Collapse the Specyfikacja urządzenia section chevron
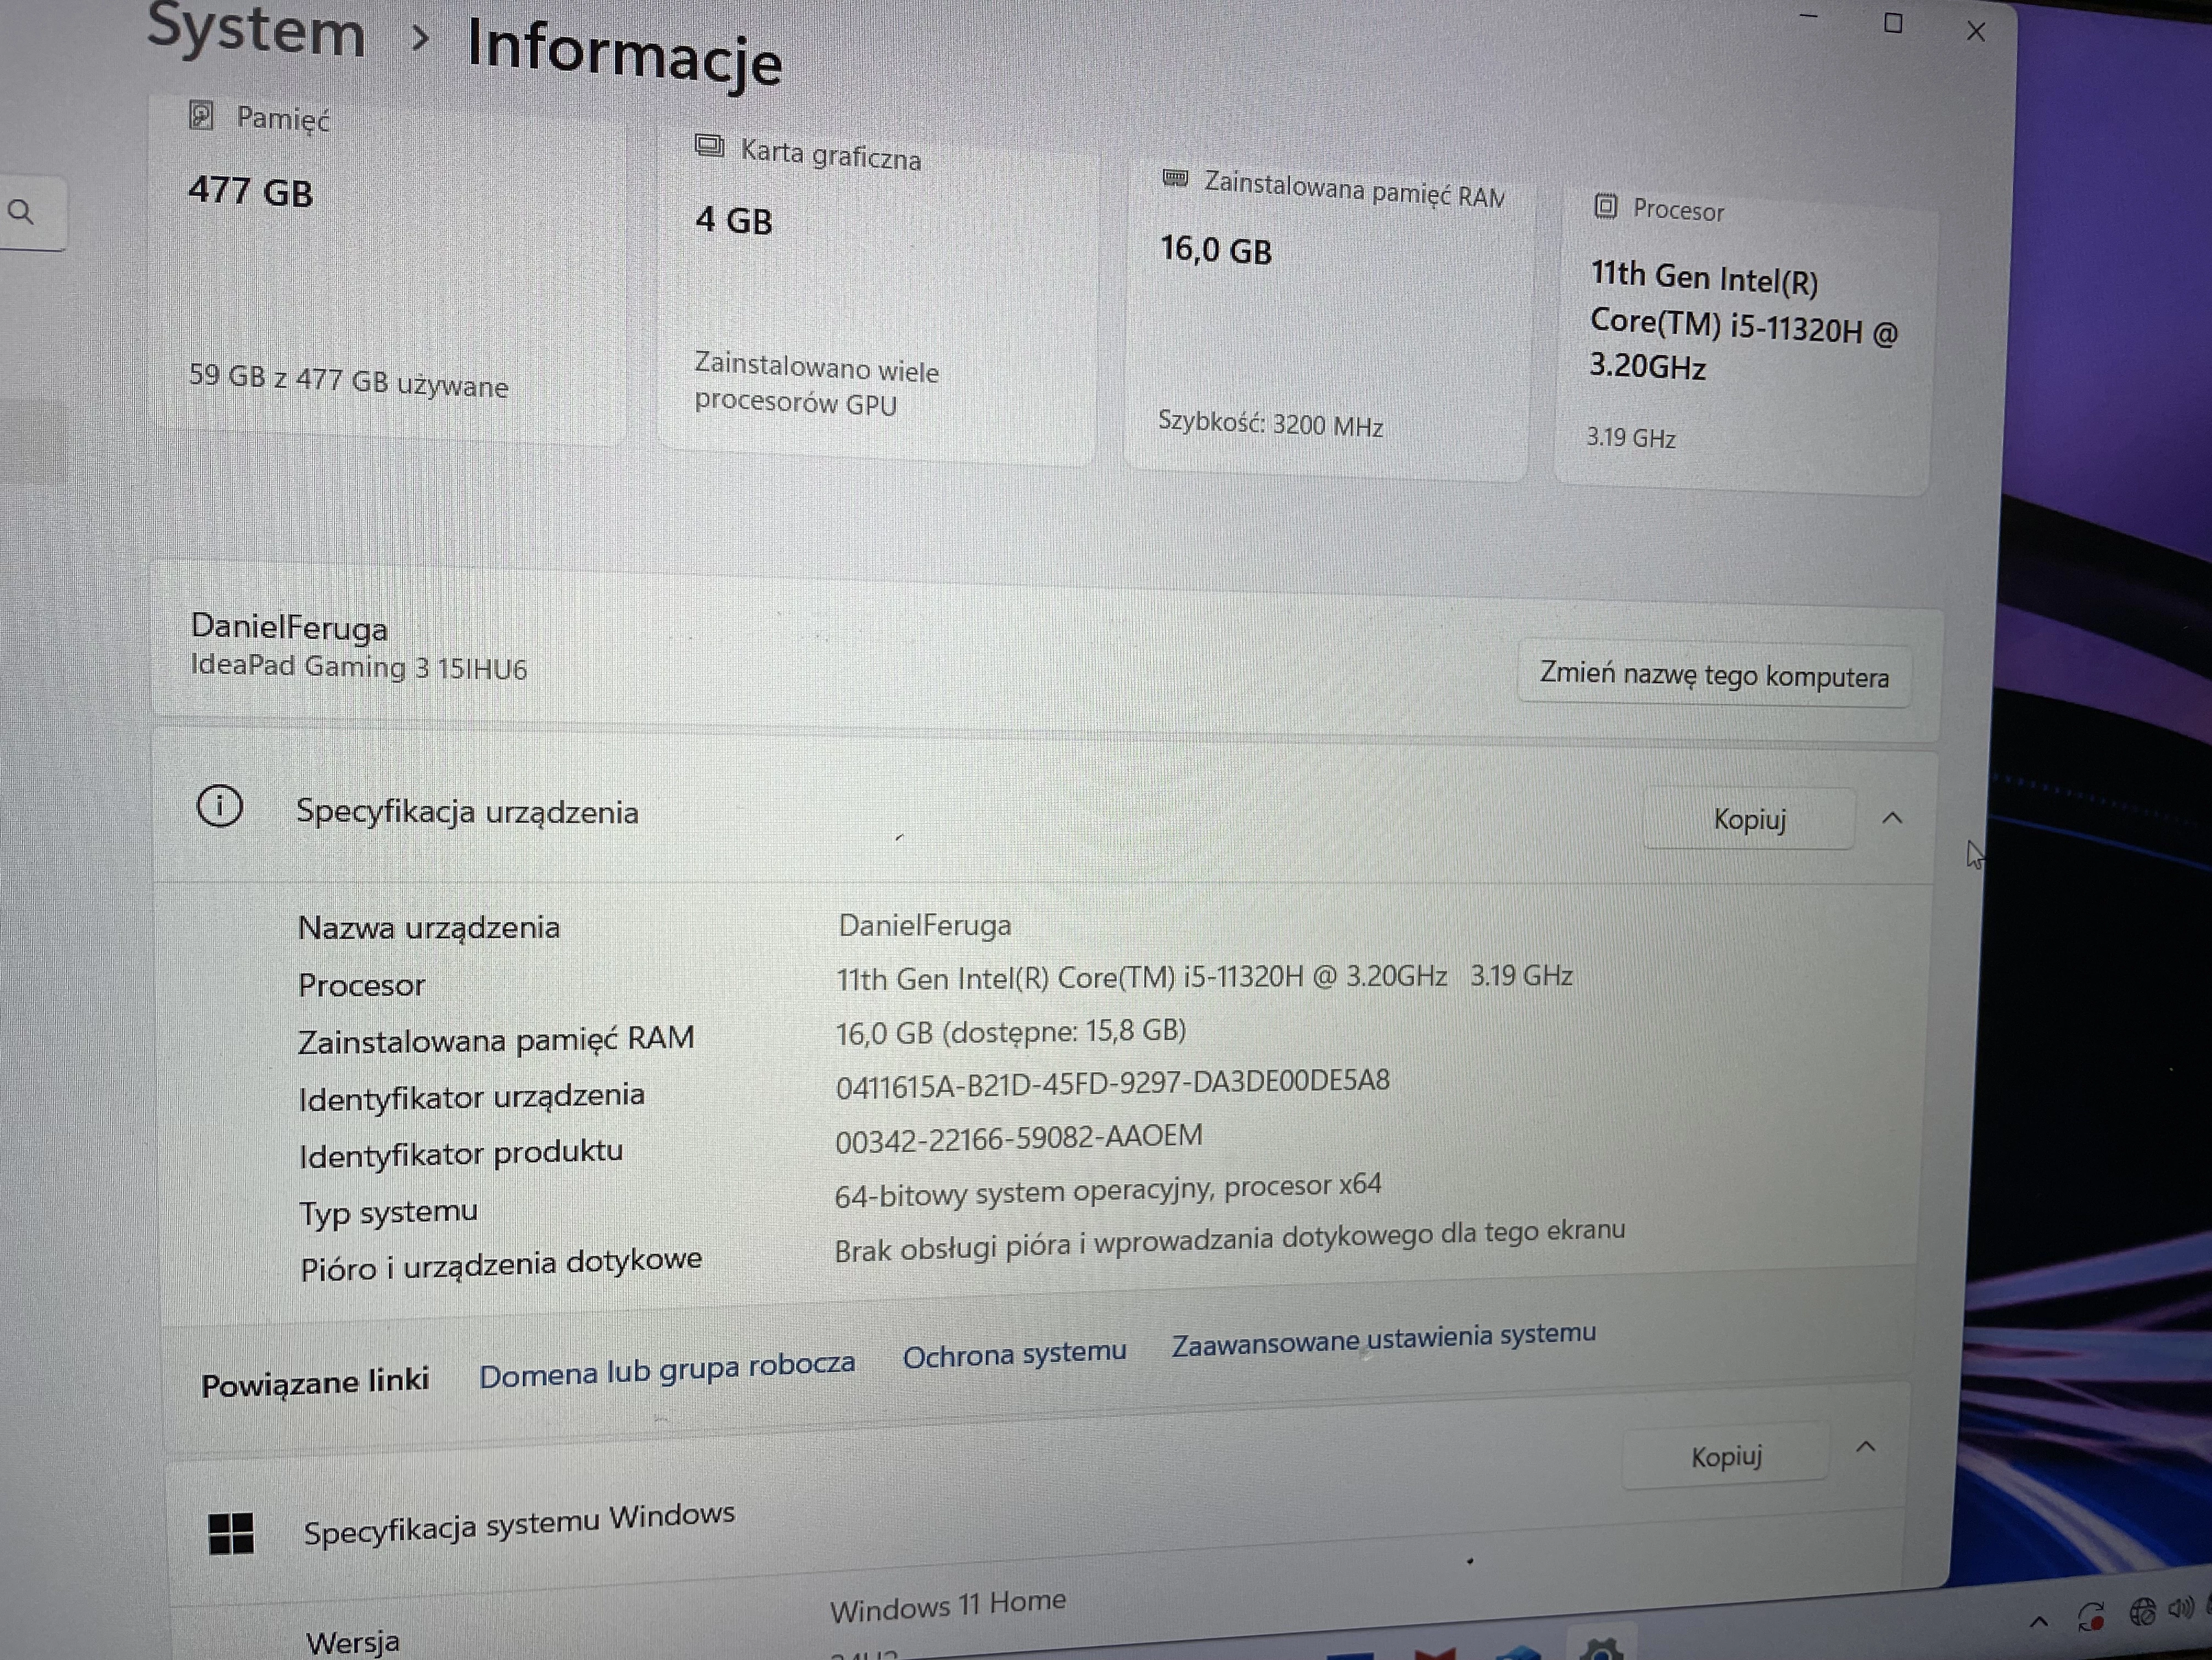The image size is (2212, 1660). pos(1892,819)
